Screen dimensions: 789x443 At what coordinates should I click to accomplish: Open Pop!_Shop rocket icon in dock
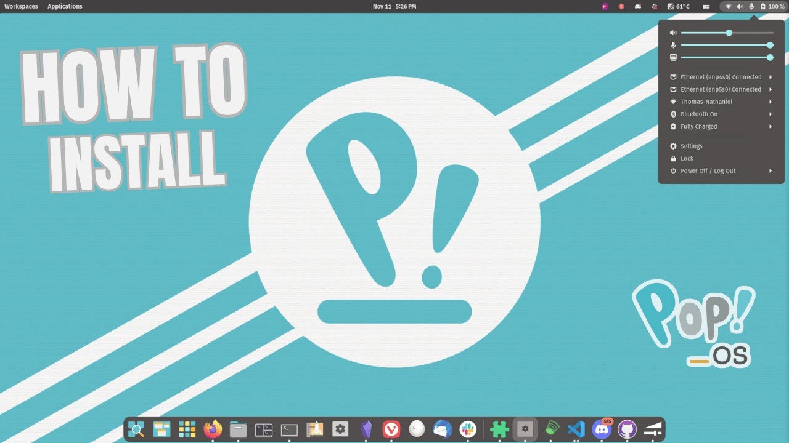pos(315,429)
